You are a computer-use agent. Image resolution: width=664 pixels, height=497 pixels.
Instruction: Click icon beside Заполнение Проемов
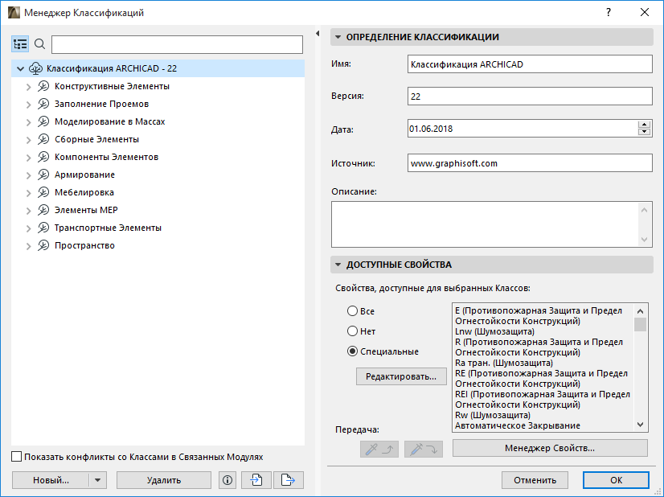43,105
